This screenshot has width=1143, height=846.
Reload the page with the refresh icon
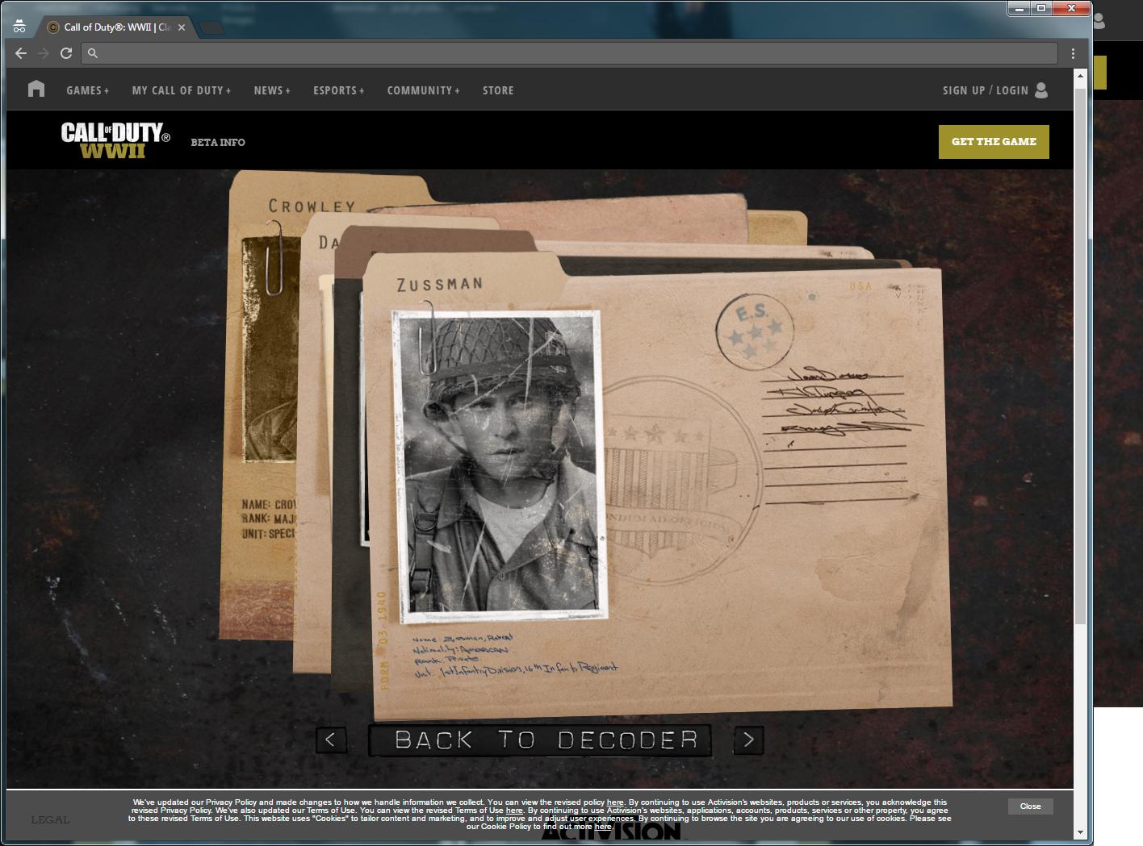[66, 53]
